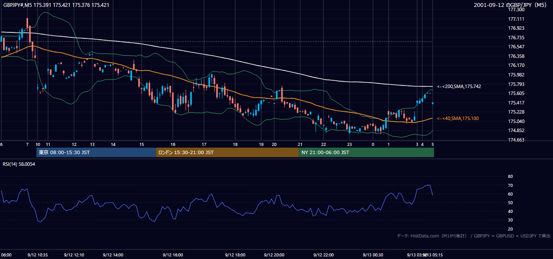The width and height of the screenshot is (553, 259).
Task: Click the 9/12 14:00 time axis label
Action: [x=113, y=255]
